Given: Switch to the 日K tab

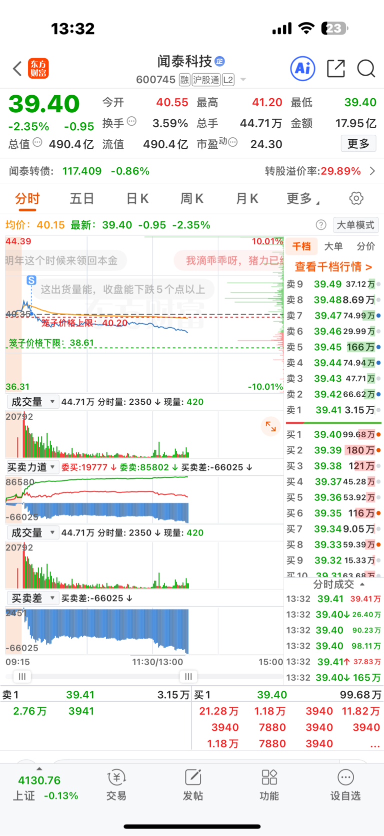Looking at the screenshot, I should click(x=137, y=199).
